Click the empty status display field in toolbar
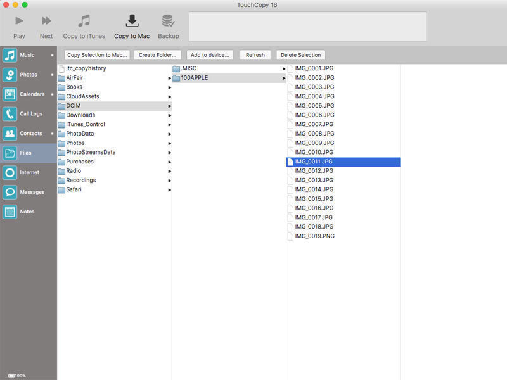Viewport: 507px width, 380px height. (307, 27)
